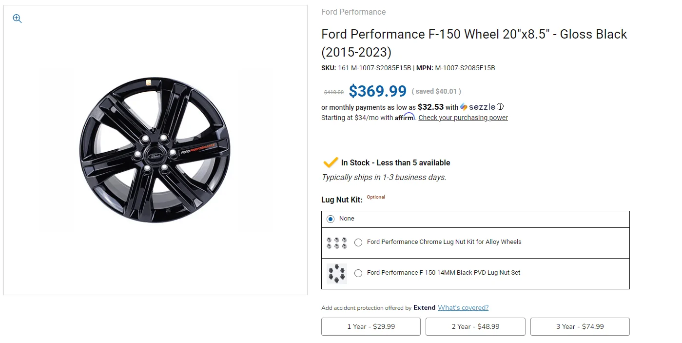This screenshot has height=343, width=682.
Task: Click the Extend protection logo
Action: point(424,307)
